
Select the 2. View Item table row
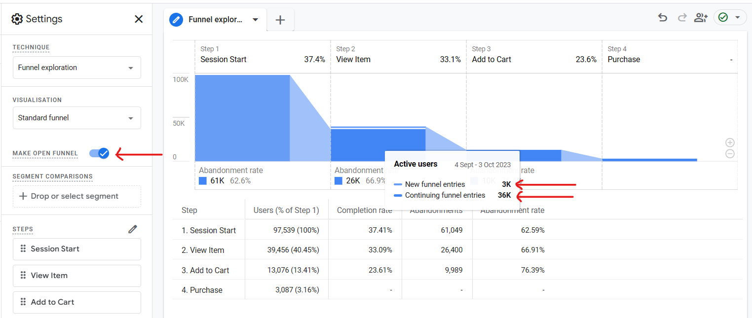457,250
